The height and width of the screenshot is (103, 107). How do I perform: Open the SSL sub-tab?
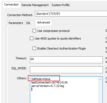pos(28,23)
